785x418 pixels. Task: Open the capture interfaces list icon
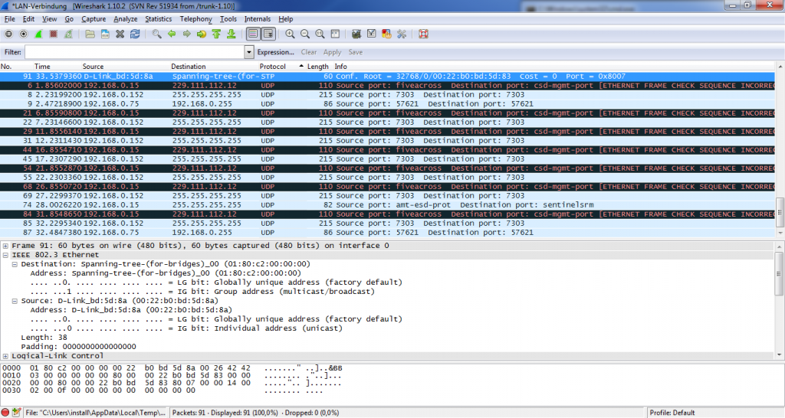[8, 34]
